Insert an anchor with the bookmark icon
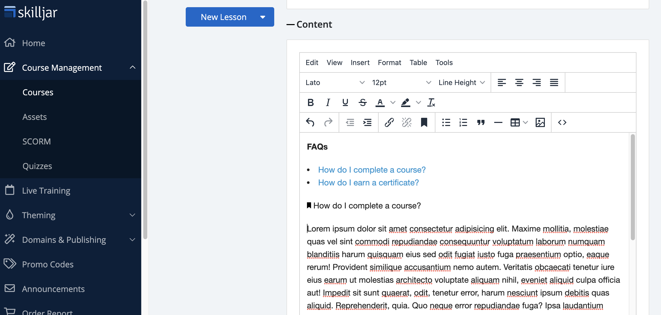The image size is (661, 315). coord(424,123)
